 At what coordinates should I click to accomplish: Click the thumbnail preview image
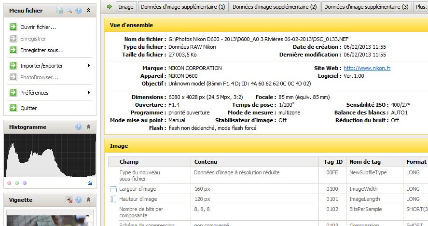(x=50, y=220)
